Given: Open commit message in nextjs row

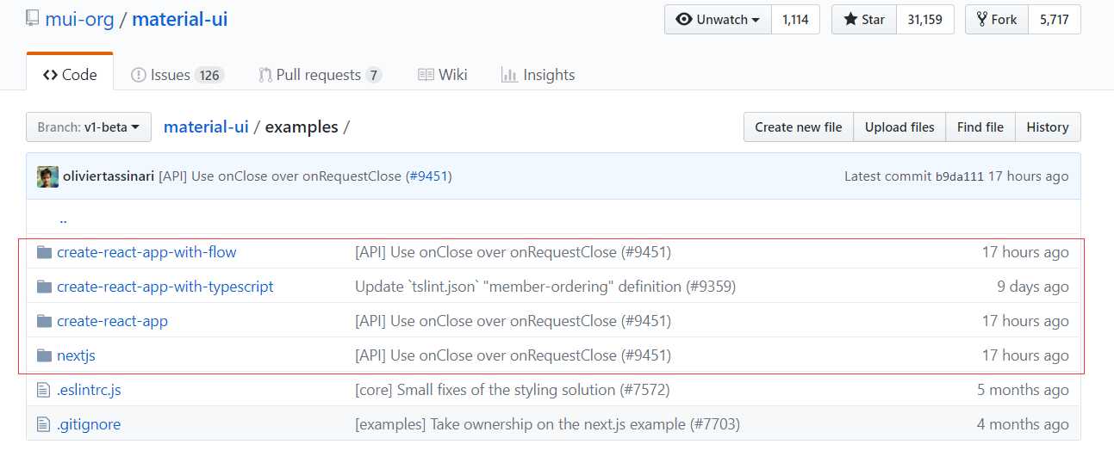Looking at the screenshot, I should (x=513, y=355).
